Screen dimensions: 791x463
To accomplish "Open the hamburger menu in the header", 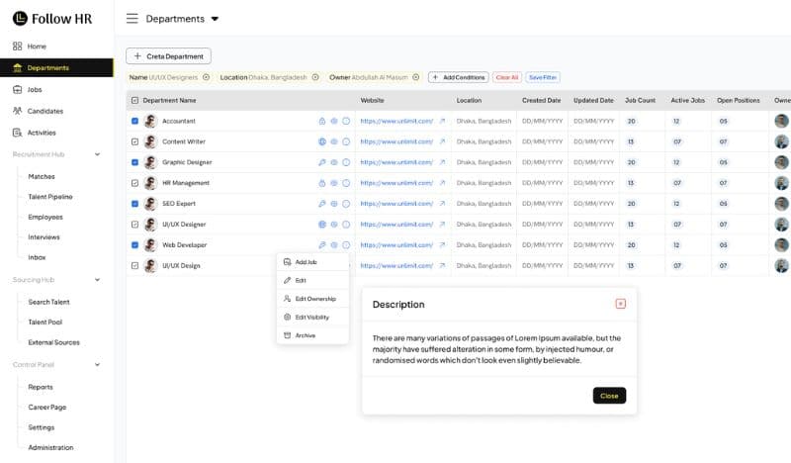I will pos(132,18).
